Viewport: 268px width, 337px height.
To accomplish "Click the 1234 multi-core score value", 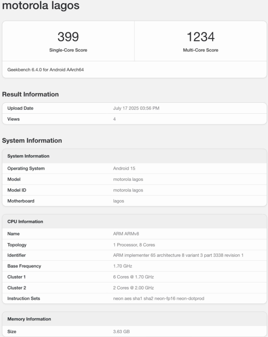I will click(x=200, y=37).
